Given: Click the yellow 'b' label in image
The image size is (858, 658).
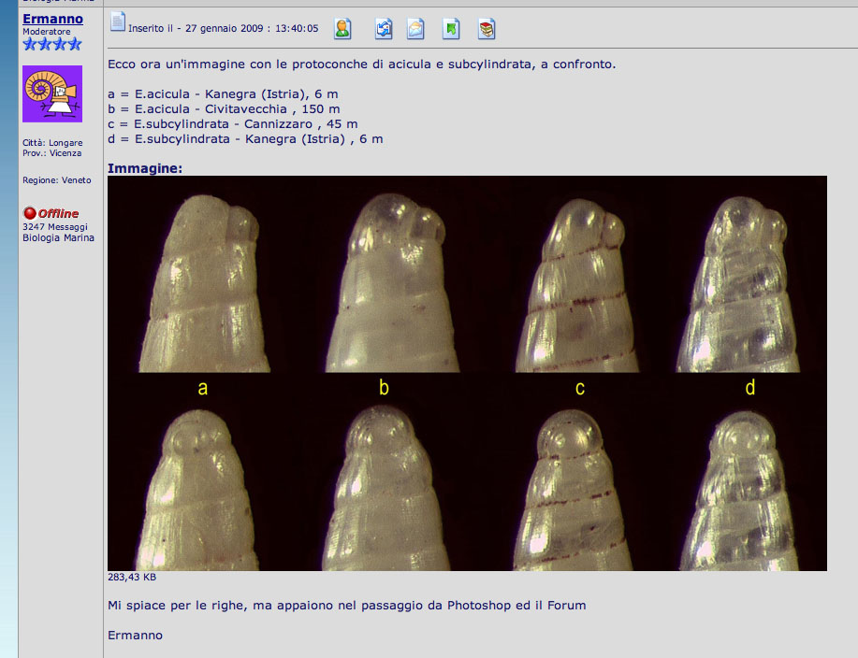Looking at the screenshot, I should [385, 387].
